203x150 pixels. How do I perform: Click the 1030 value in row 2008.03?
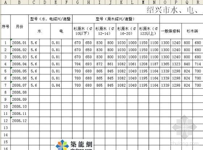(121, 57)
